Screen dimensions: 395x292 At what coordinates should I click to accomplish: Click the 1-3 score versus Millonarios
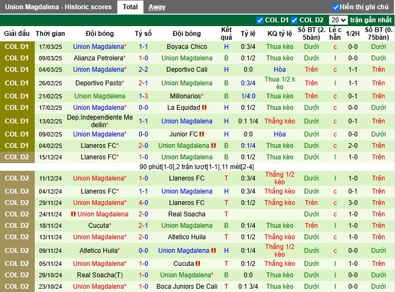[143, 96]
